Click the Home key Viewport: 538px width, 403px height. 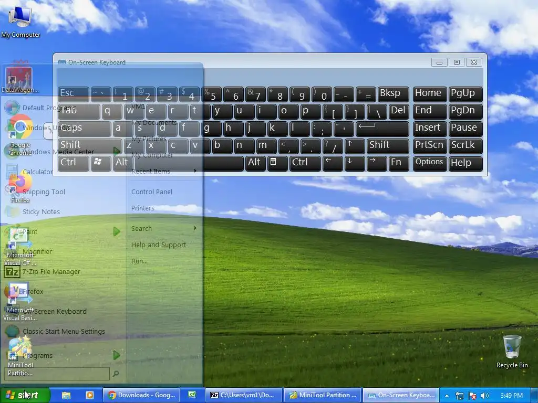click(430, 94)
